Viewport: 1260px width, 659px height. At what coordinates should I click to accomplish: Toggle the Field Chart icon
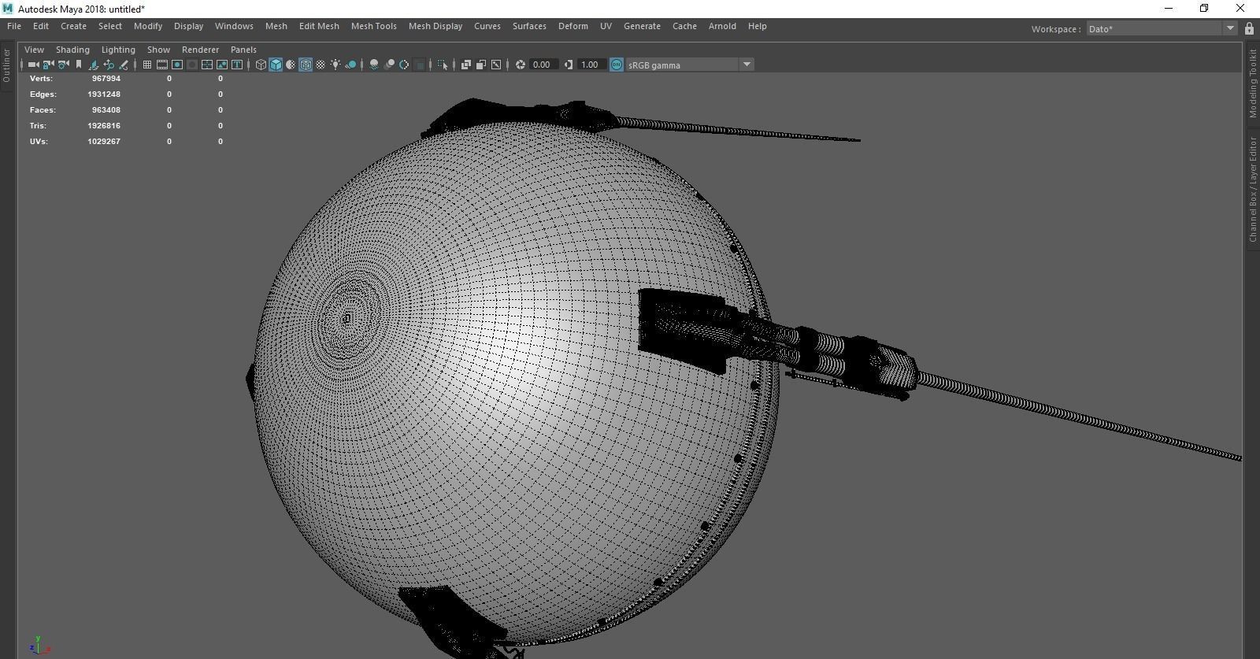(207, 65)
